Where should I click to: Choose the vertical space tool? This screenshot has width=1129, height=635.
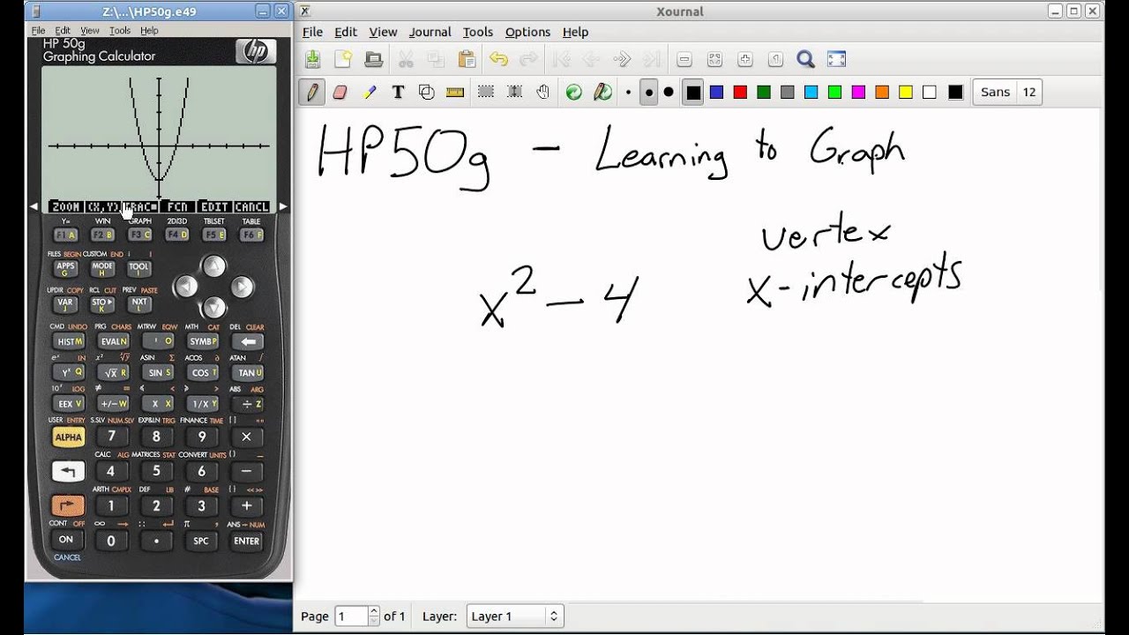coord(515,92)
